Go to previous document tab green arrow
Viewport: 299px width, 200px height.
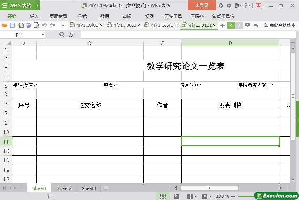point(231,25)
